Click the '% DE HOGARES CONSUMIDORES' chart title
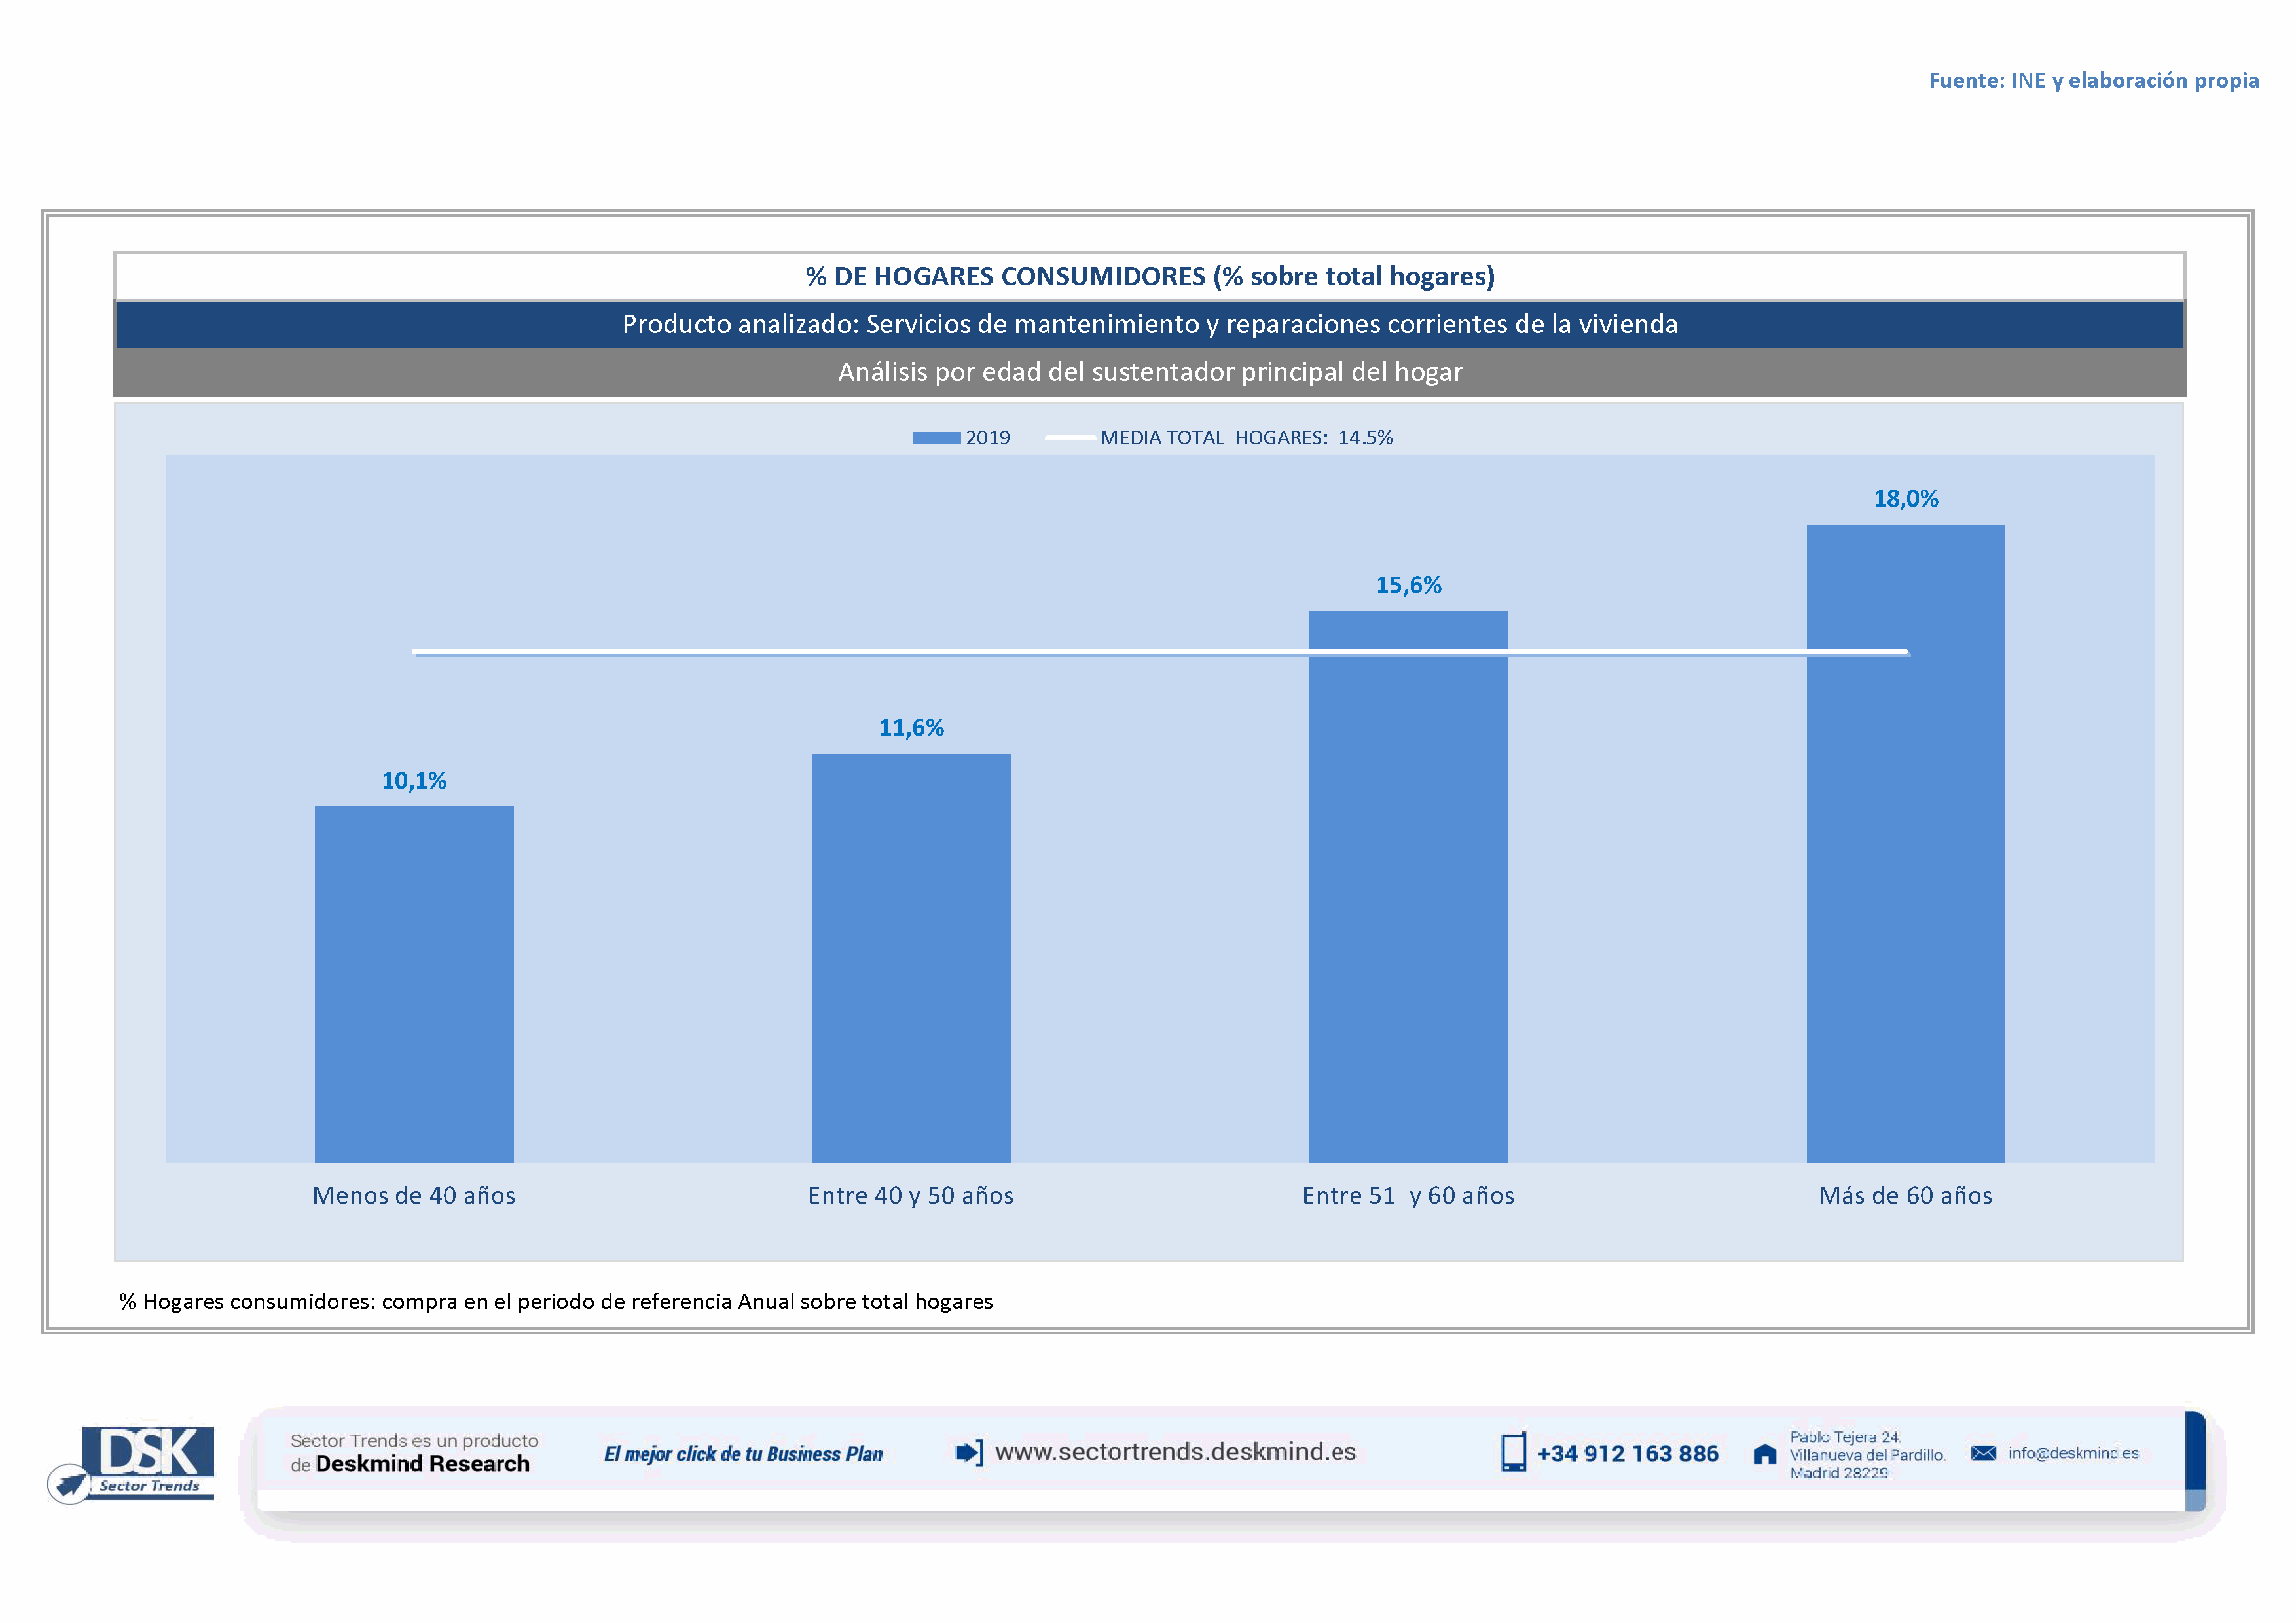This screenshot has height=1623, width=2296. coord(1150,276)
